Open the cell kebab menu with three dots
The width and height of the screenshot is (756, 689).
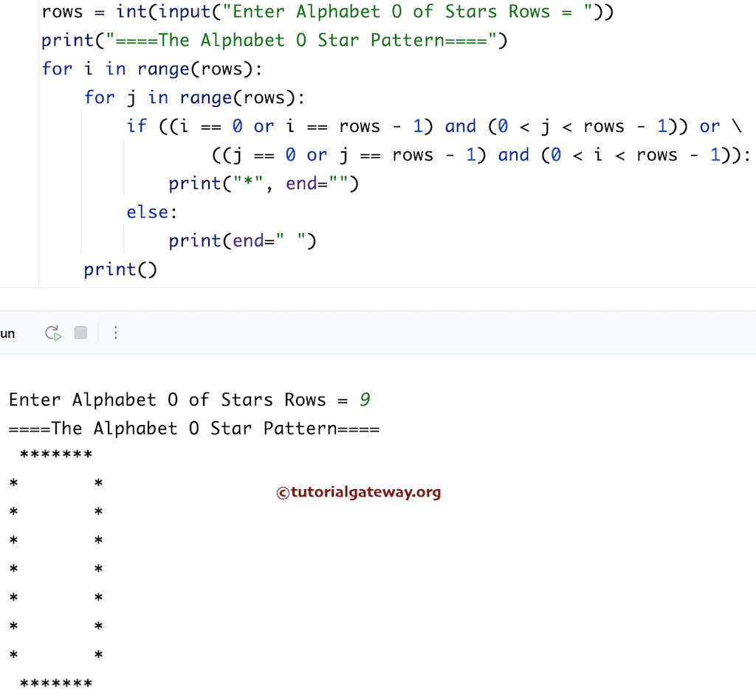116,333
